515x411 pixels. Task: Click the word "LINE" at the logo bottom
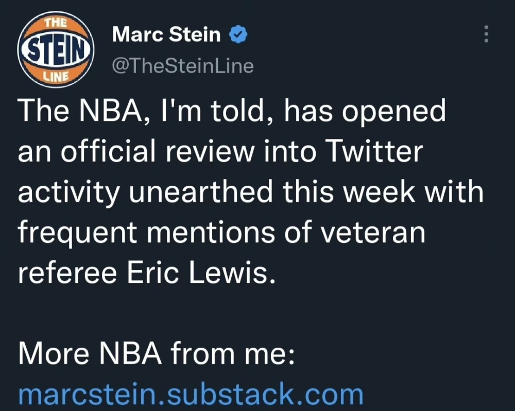pyautogui.click(x=57, y=77)
